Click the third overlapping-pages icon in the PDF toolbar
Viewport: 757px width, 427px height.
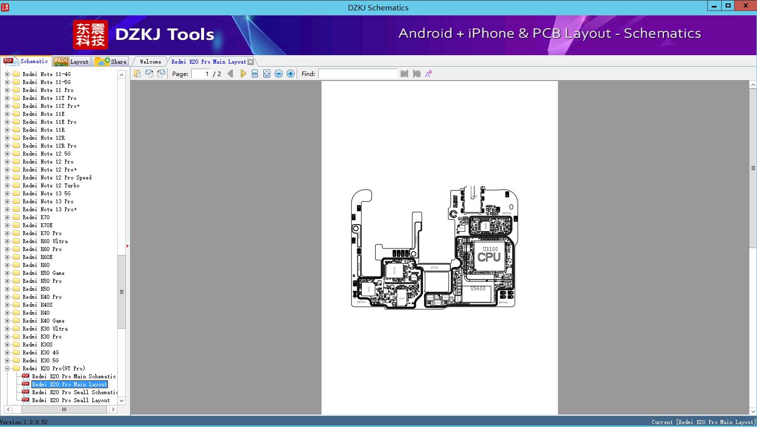point(161,74)
